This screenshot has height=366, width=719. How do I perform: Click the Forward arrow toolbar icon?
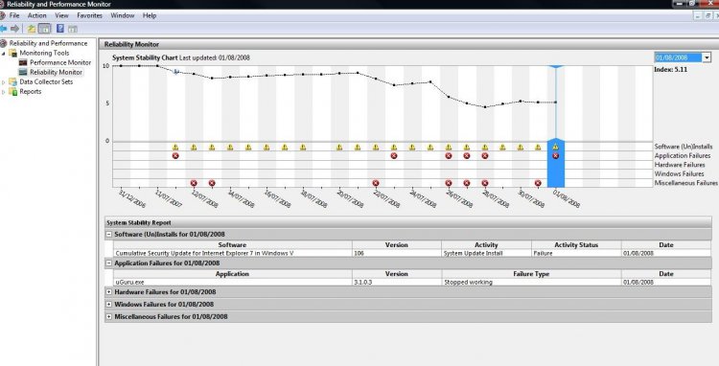click(15, 29)
